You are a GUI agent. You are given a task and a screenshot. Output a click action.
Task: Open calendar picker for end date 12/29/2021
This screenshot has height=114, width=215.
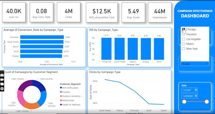click(196, 96)
